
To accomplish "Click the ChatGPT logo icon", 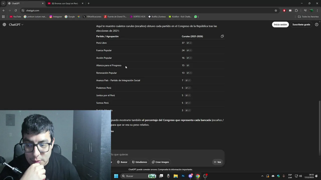I will click(4, 24).
